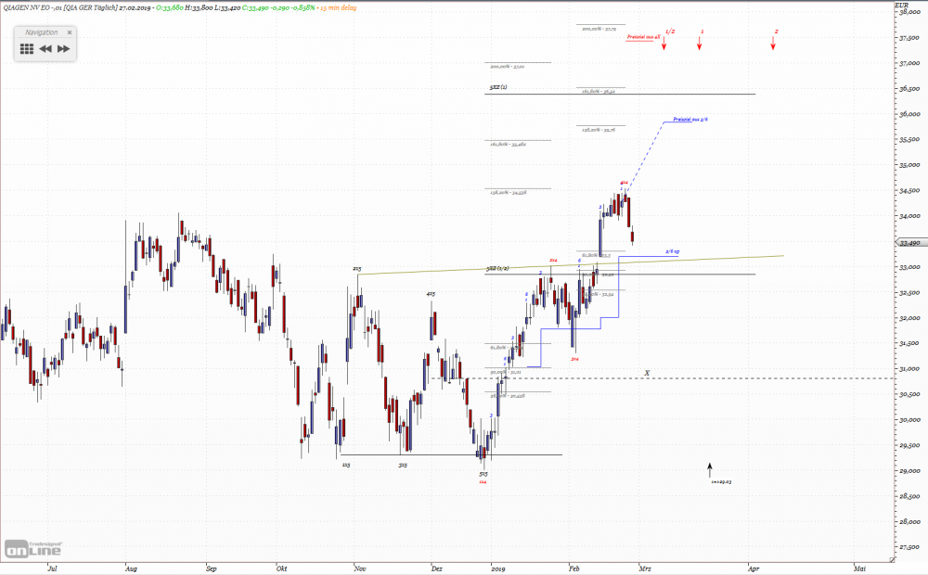
Task: Click the Dez label on the time axis
Action: [437, 569]
